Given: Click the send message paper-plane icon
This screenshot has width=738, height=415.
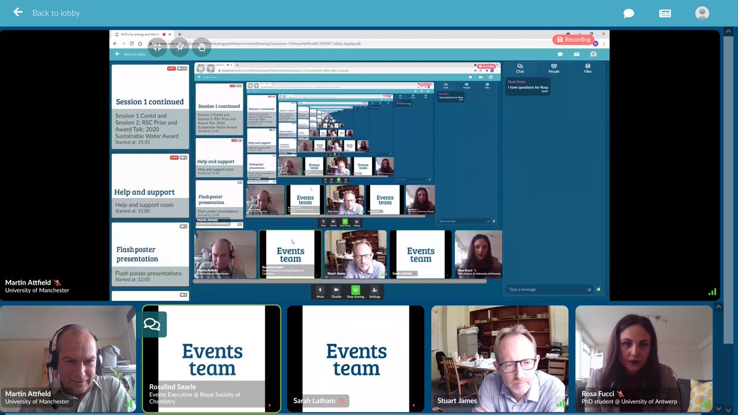Looking at the screenshot, I should point(598,290).
